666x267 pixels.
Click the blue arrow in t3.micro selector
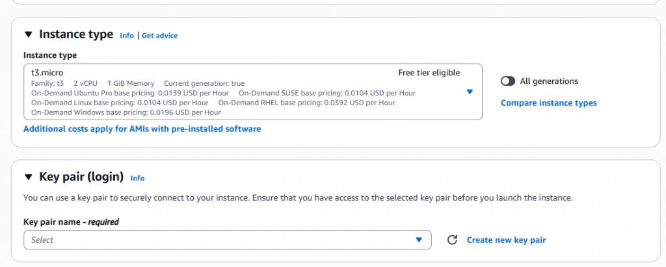pos(470,92)
